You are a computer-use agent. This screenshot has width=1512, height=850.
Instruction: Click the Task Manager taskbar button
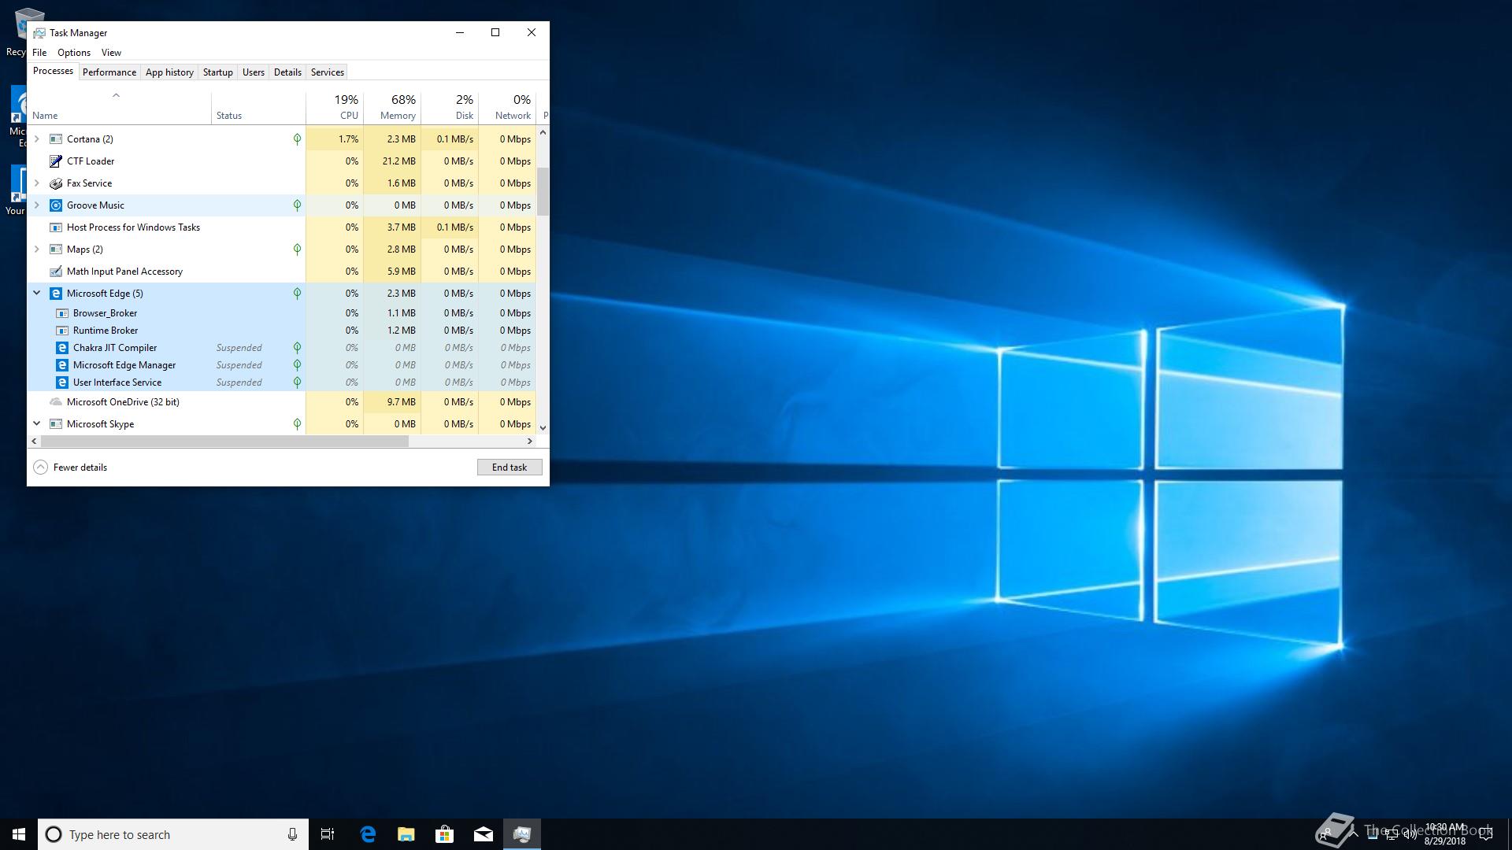tap(522, 834)
